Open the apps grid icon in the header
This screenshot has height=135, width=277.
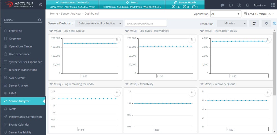click(x=273, y=5)
